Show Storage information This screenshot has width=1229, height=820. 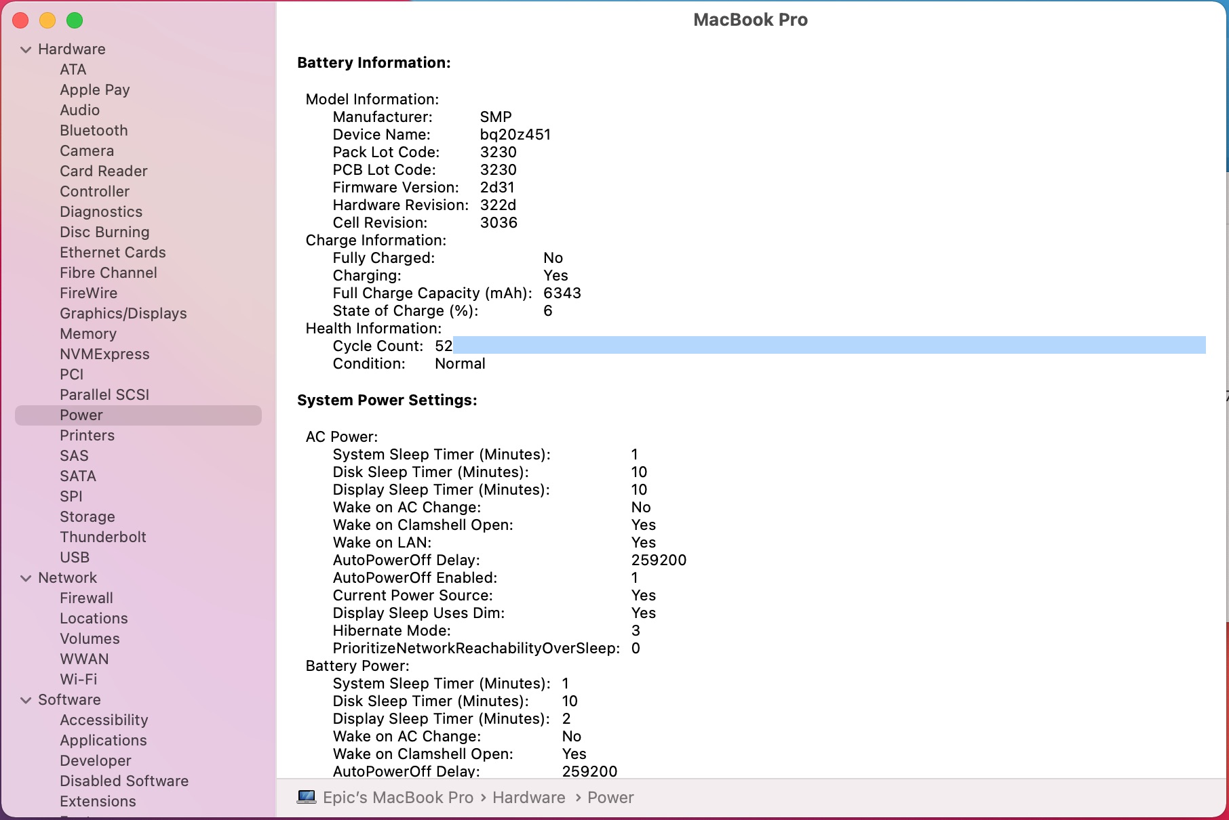(x=87, y=516)
